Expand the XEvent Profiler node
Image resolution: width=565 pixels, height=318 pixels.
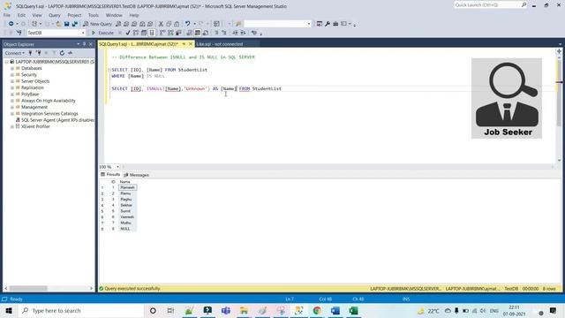point(11,126)
